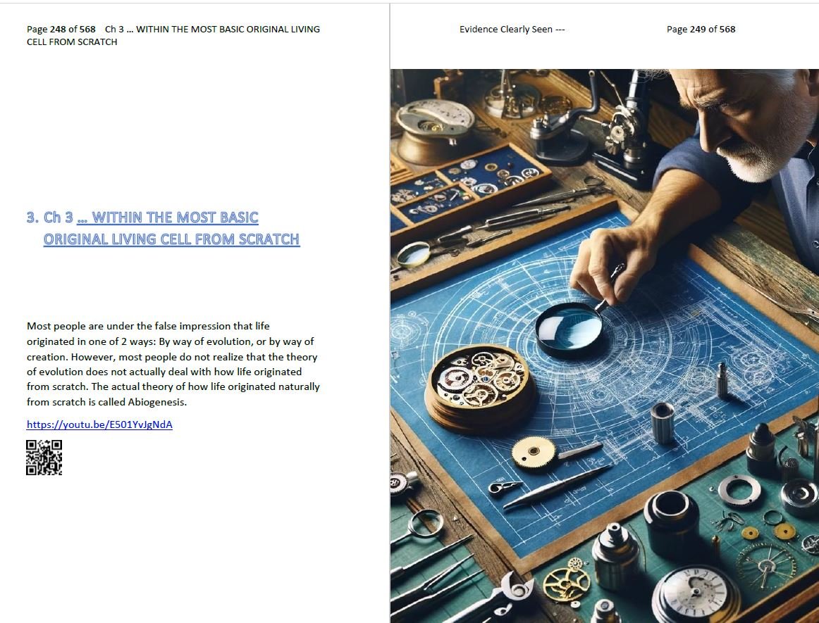This screenshot has width=819, height=623.
Task: Click the 'Page 248 of 568' header text
Action: point(61,30)
